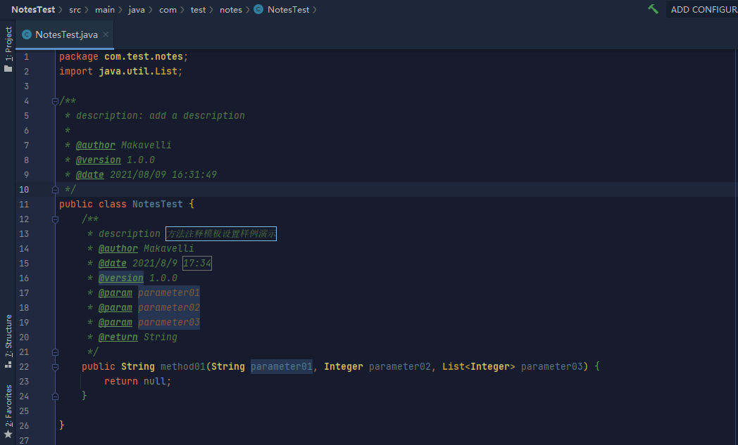Click the Structure panel icon
Screen dimensions: 738x445
point(8,364)
